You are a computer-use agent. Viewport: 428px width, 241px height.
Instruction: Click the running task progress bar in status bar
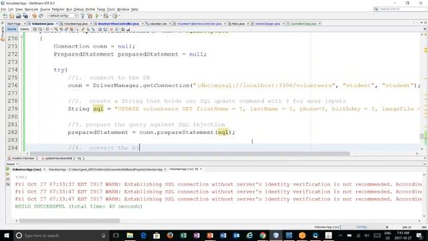tap(362, 227)
